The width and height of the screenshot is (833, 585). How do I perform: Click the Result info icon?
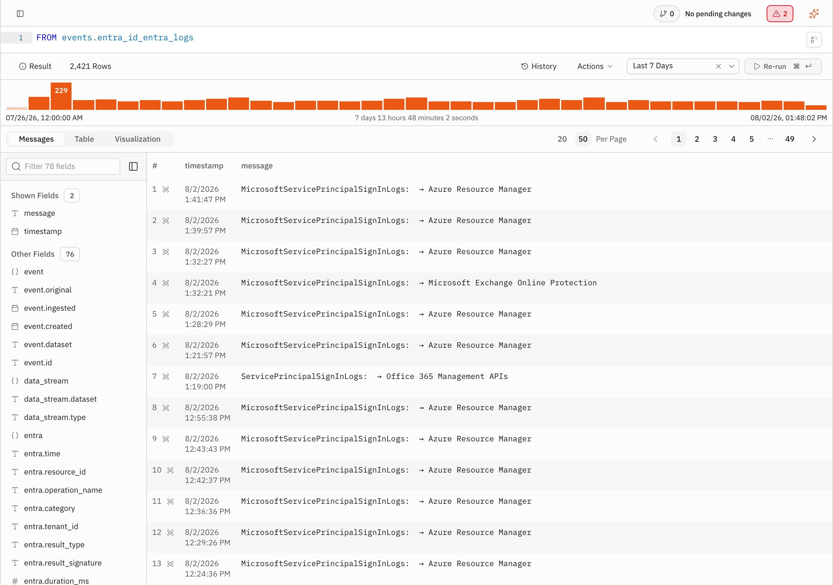[22, 66]
